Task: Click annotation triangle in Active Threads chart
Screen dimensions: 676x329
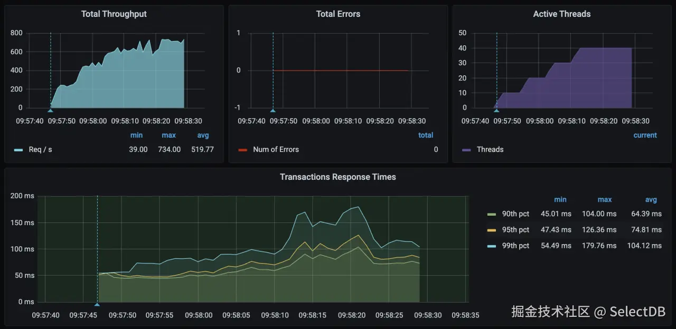Action: point(496,110)
